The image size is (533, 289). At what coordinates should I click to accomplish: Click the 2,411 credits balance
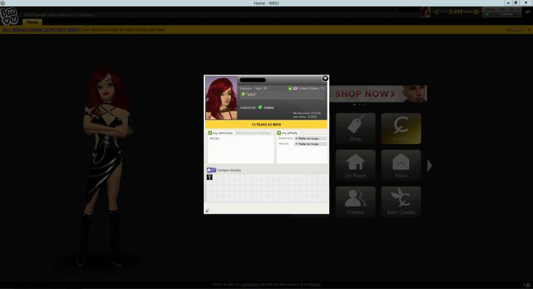pyautogui.click(x=455, y=12)
